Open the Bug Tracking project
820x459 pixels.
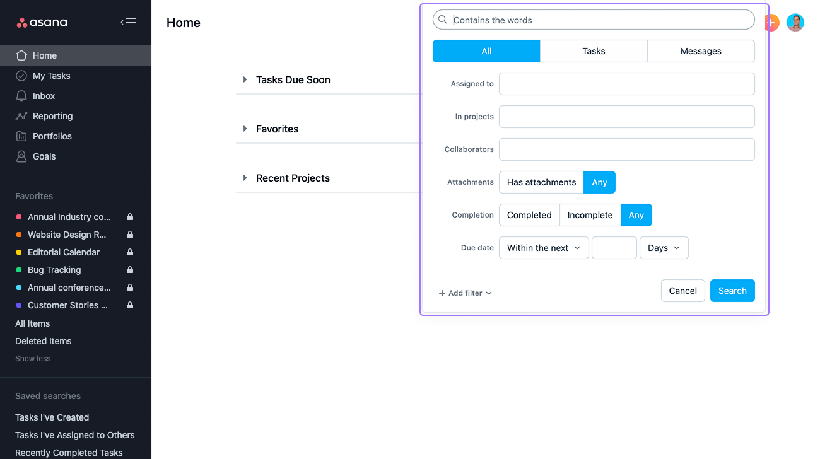54,270
